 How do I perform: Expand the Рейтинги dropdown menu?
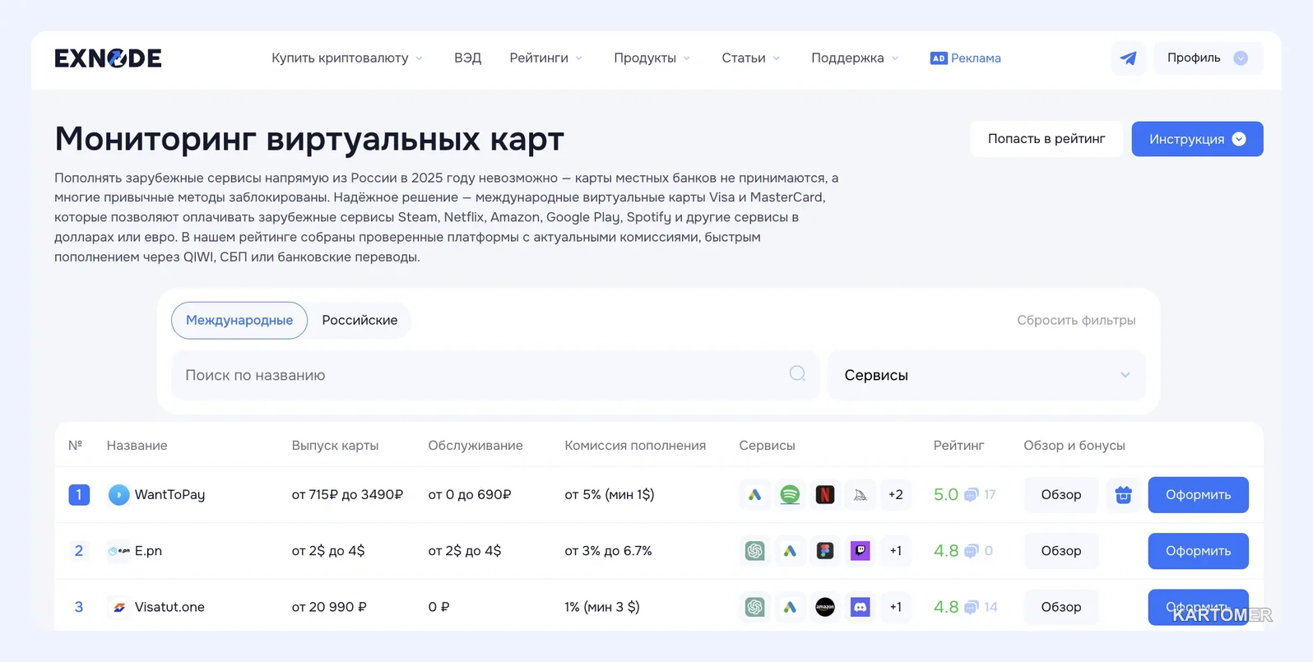pos(546,58)
